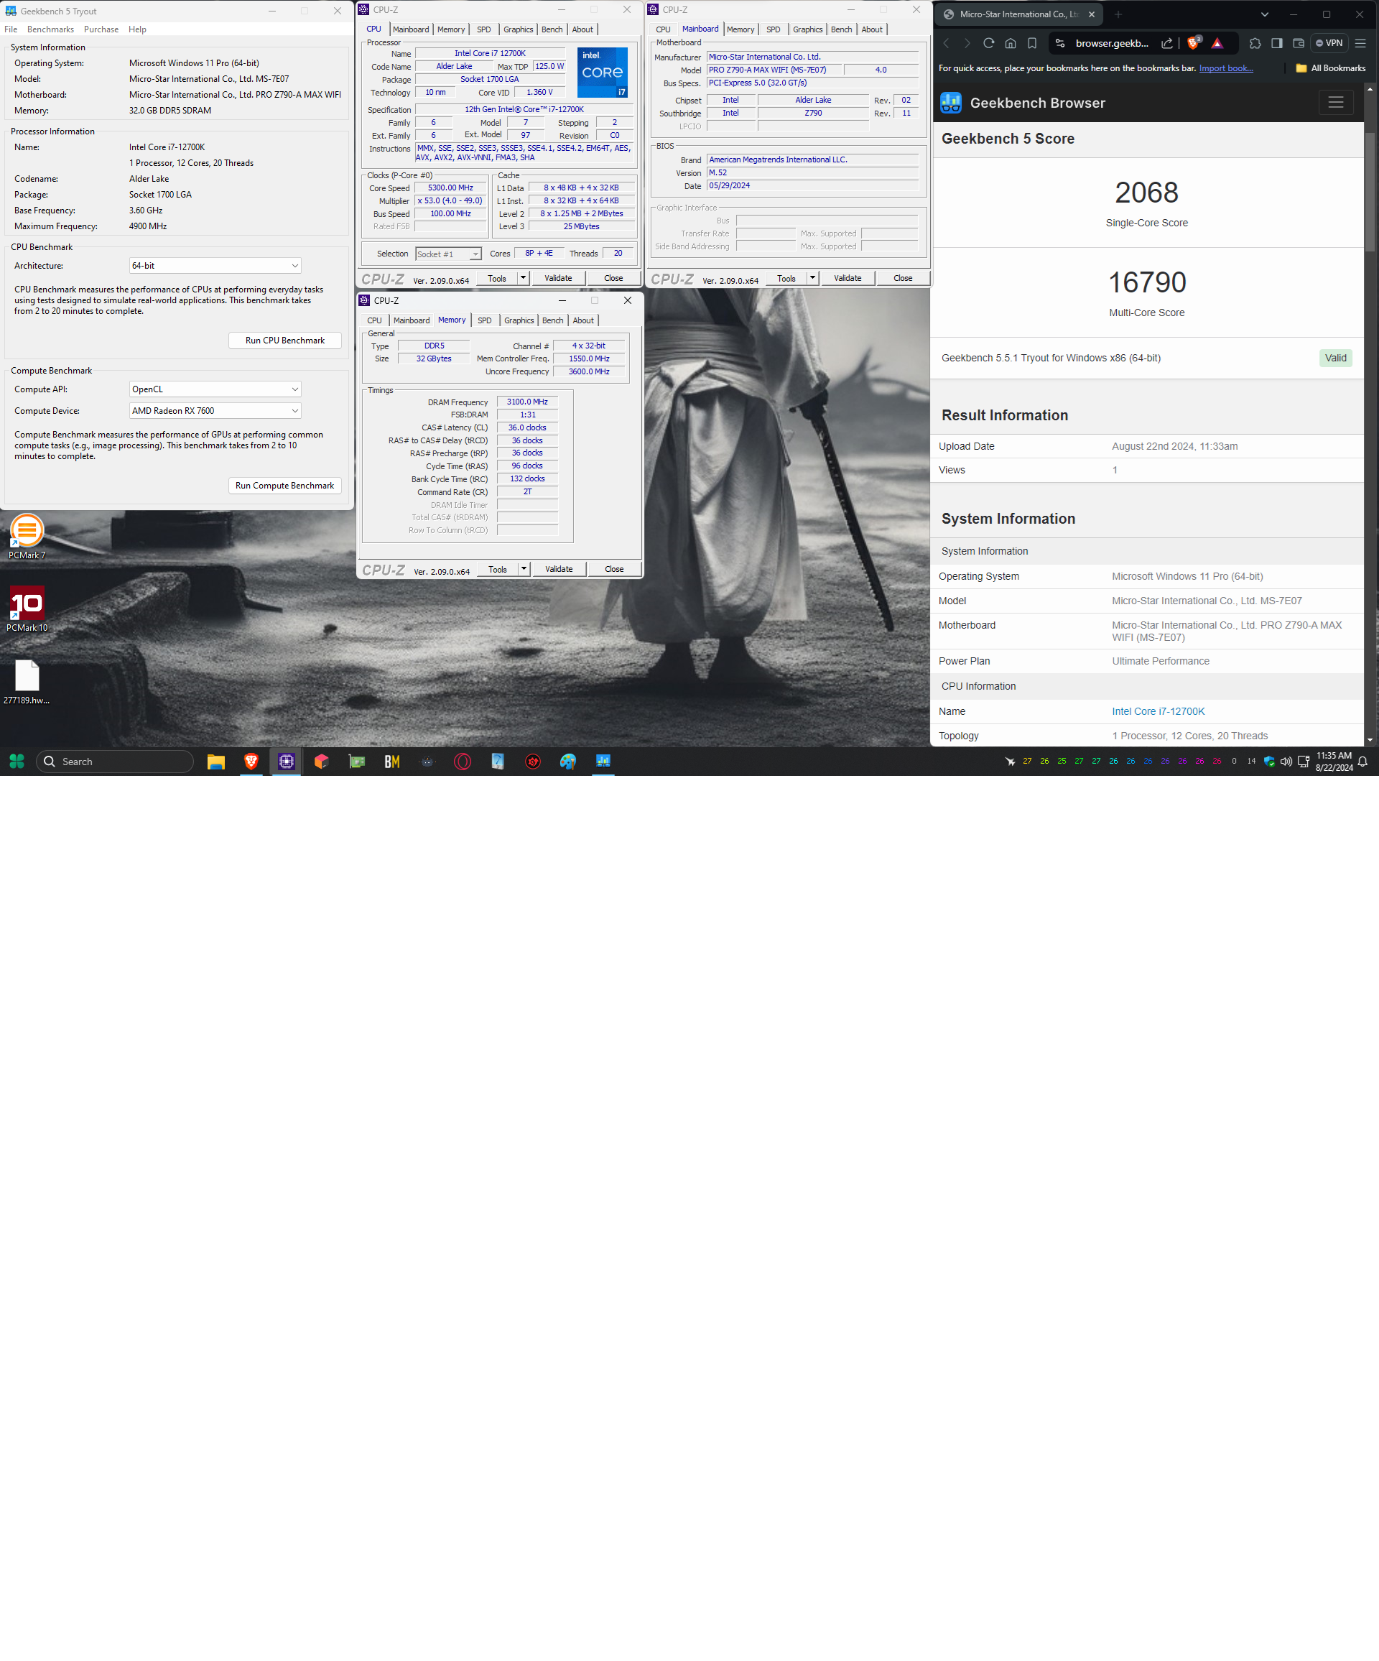Open Socket #1 selection dropdown in CPU-Z
1379x1661 pixels.
[448, 254]
